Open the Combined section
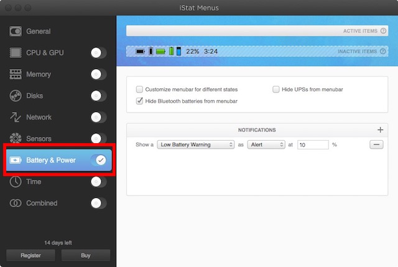This screenshot has width=398, height=267. pos(42,203)
